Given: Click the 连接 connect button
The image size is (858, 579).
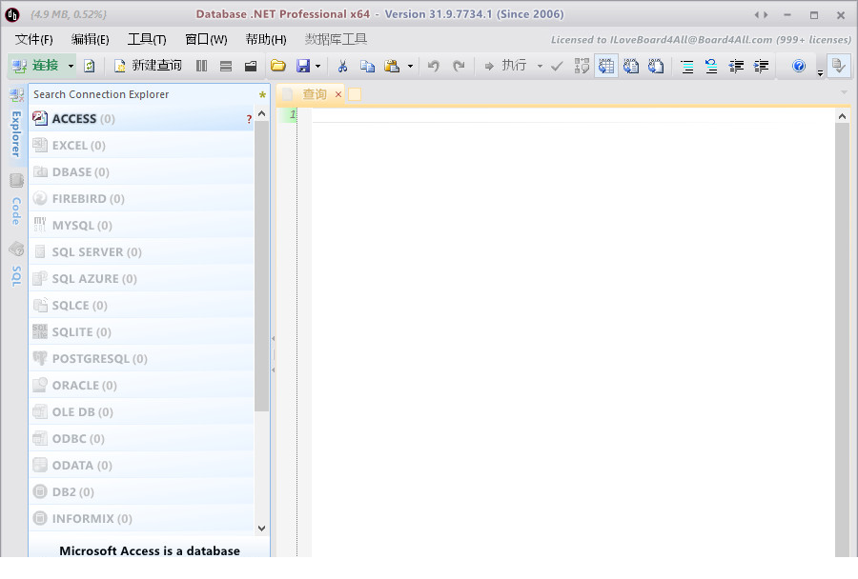Looking at the screenshot, I should [x=35, y=66].
